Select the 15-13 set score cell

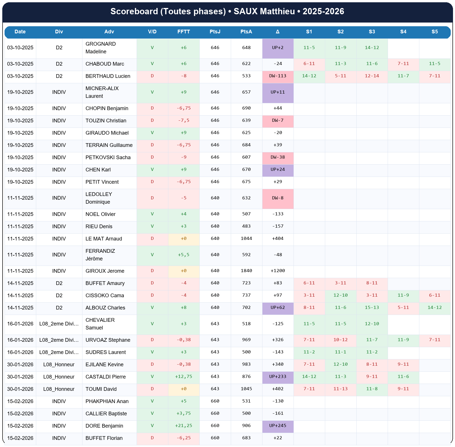click(x=372, y=308)
